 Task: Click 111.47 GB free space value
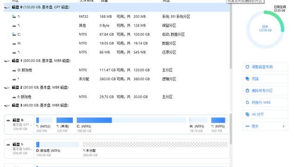(x=108, y=70)
